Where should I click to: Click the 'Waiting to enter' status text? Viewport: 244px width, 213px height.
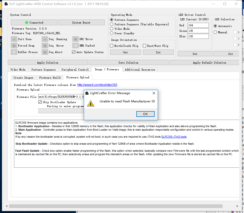point(66,106)
